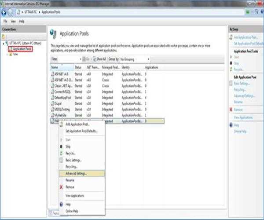Click the red Remove icon in Actions pane
This screenshot has width=264, height=220.
tap(231, 109)
